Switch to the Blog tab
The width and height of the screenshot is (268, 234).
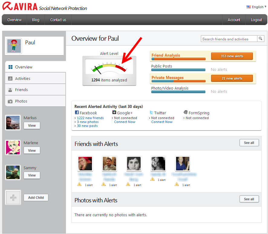[x=35, y=20]
